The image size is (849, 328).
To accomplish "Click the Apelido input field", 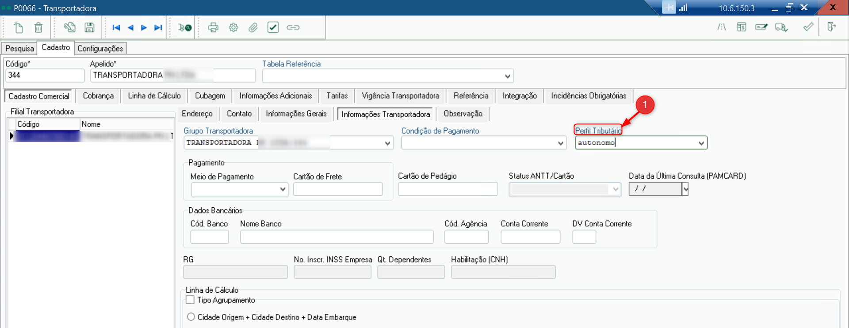I will click(x=173, y=75).
